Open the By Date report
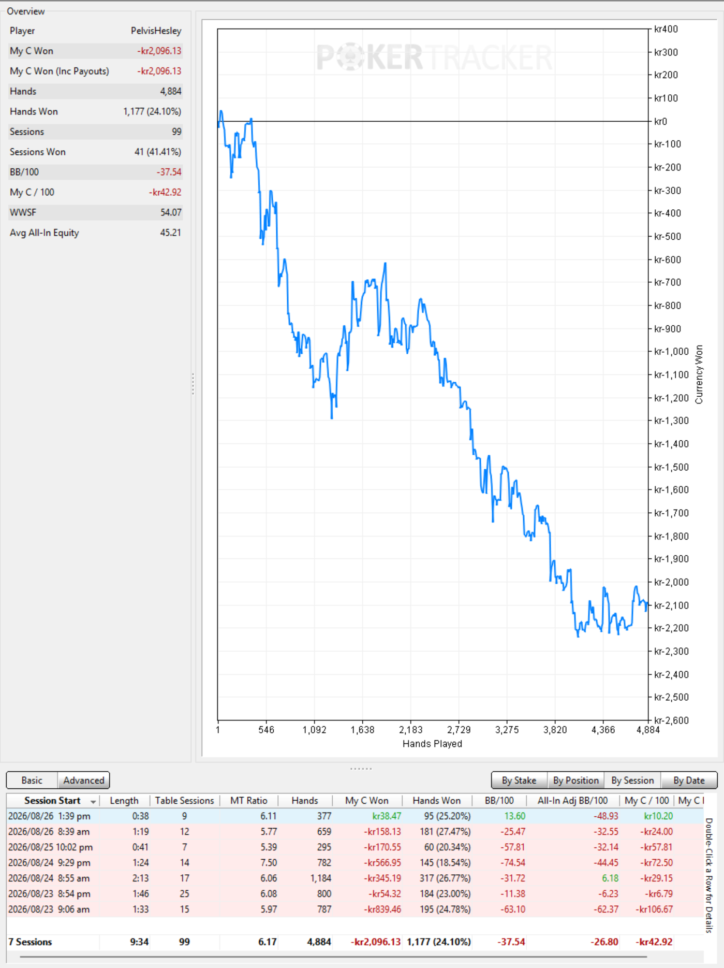Image resolution: width=724 pixels, height=968 pixels. coord(689,781)
